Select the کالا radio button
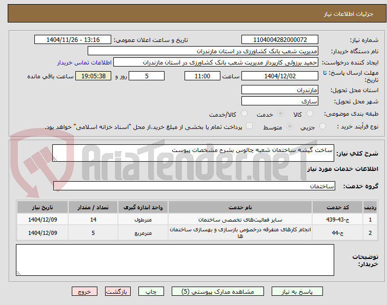This screenshot has height=305, width=387. (310, 114)
